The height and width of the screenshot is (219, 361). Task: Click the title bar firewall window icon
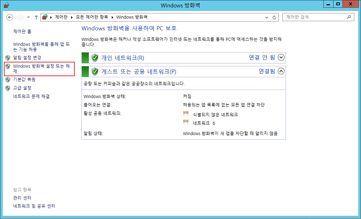pos(6,5)
